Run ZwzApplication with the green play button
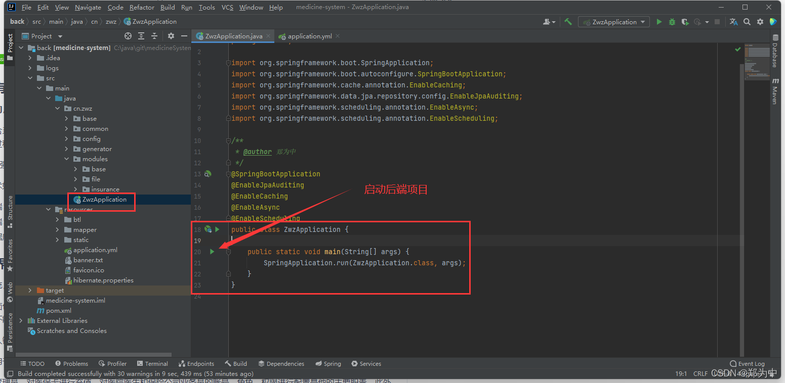785x383 pixels. pyautogui.click(x=659, y=22)
